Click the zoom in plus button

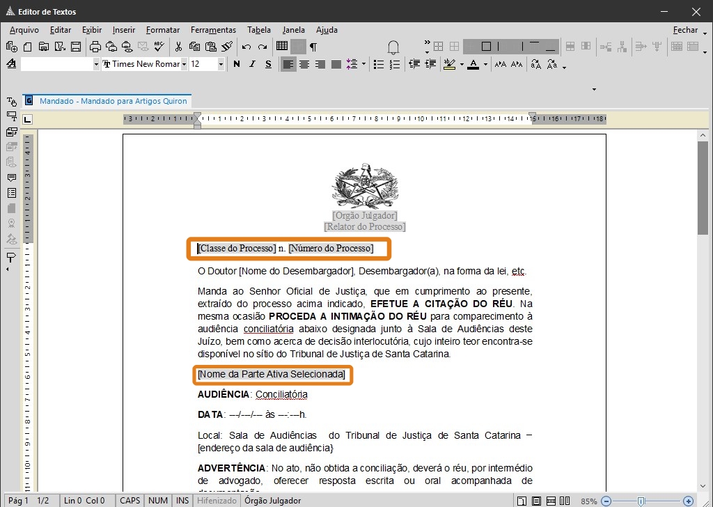coord(689,501)
